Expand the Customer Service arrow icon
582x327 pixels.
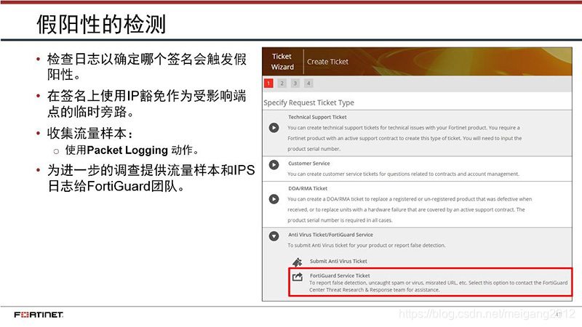pyautogui.click(x=274, y=165)
